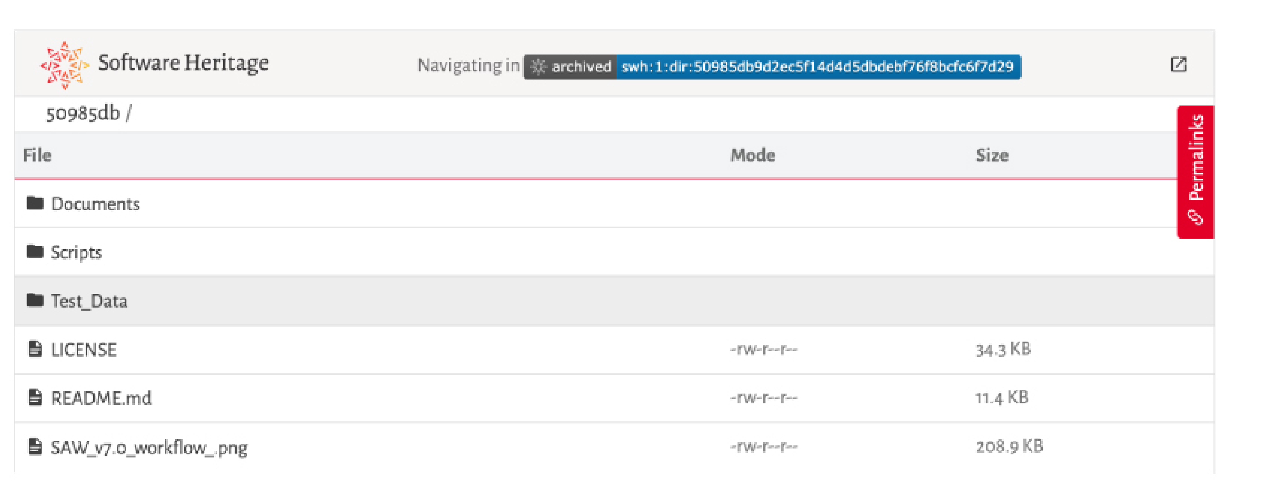Open the red Permalinks side tab

point(1195,171)
